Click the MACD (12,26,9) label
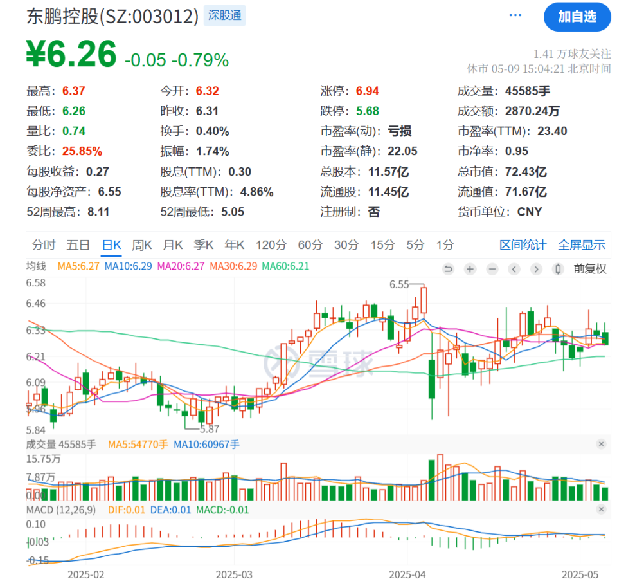The width and height of the screenshot is (617, 588). (x=61, y=510)
